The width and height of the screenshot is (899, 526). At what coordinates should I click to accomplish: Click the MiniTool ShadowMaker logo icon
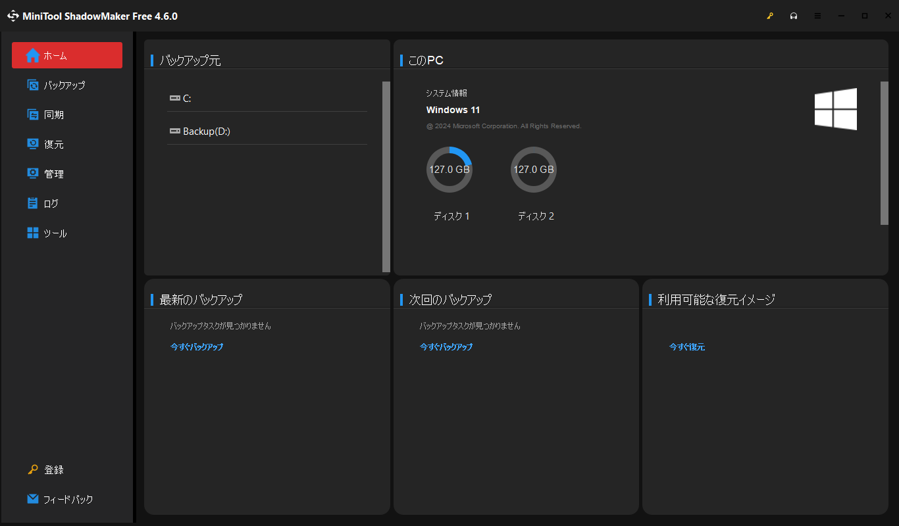(13, 16)
